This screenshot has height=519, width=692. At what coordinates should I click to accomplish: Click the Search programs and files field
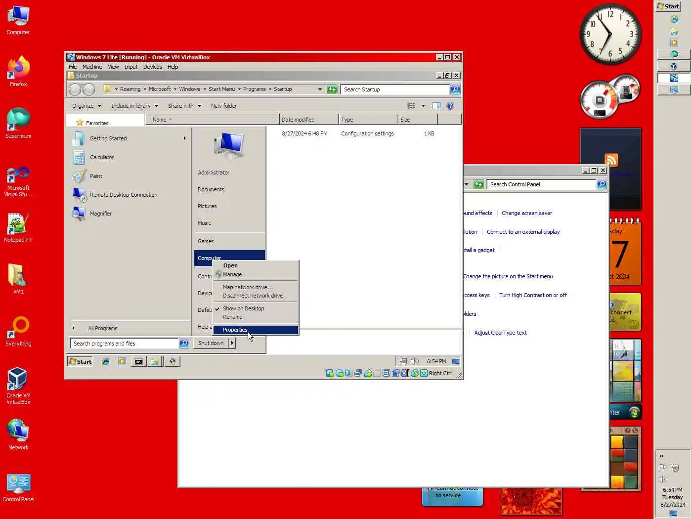pos(124,343)
